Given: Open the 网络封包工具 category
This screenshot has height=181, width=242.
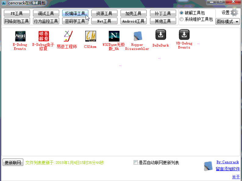Looking at the screenshot, I should (x=17, y=21).
